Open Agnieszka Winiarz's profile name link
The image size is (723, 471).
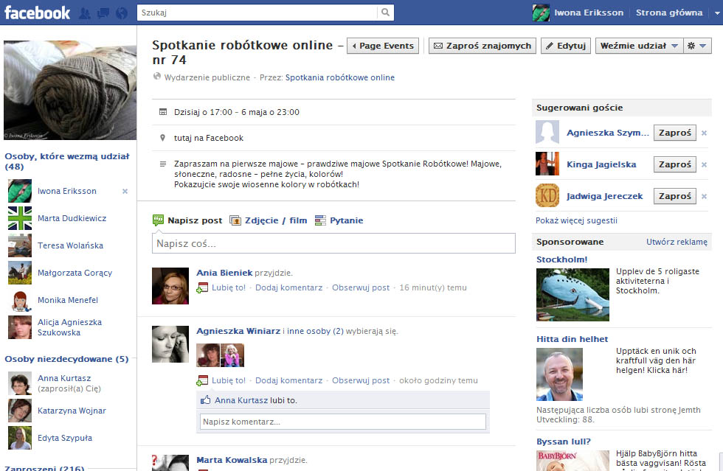pyautogui.click(x=238, y=331)
